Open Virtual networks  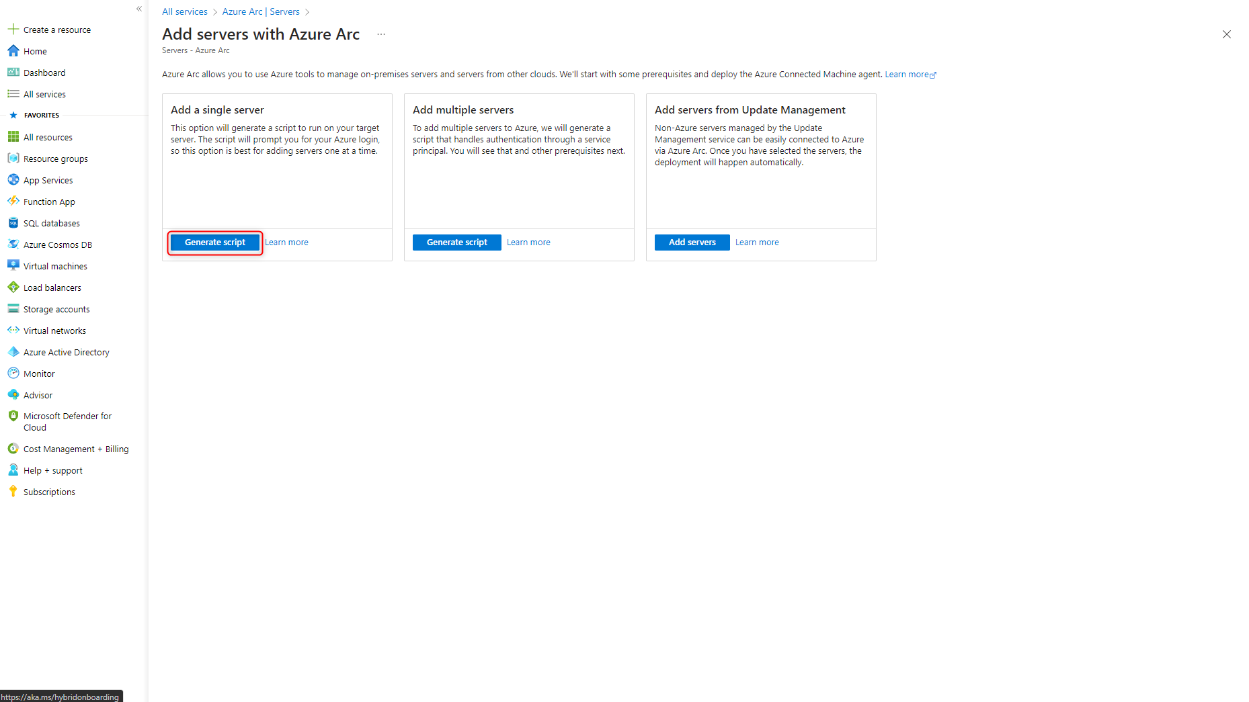(54, 331)
